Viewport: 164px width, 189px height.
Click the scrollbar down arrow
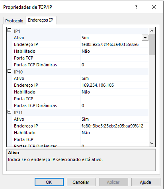pyautogui.click(x=152, y=143)
